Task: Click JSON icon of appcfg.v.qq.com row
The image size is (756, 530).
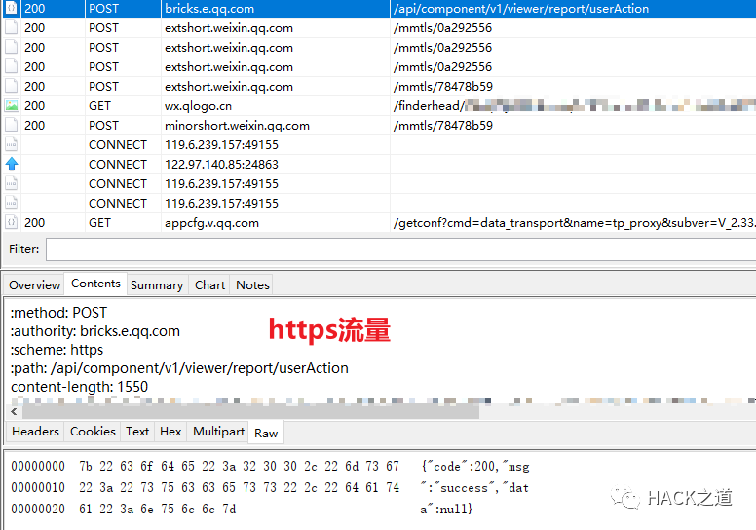Action: (x=11, y=223)
